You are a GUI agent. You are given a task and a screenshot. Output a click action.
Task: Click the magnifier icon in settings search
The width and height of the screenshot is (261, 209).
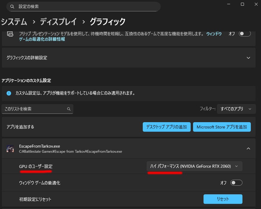tap(12, 6)
